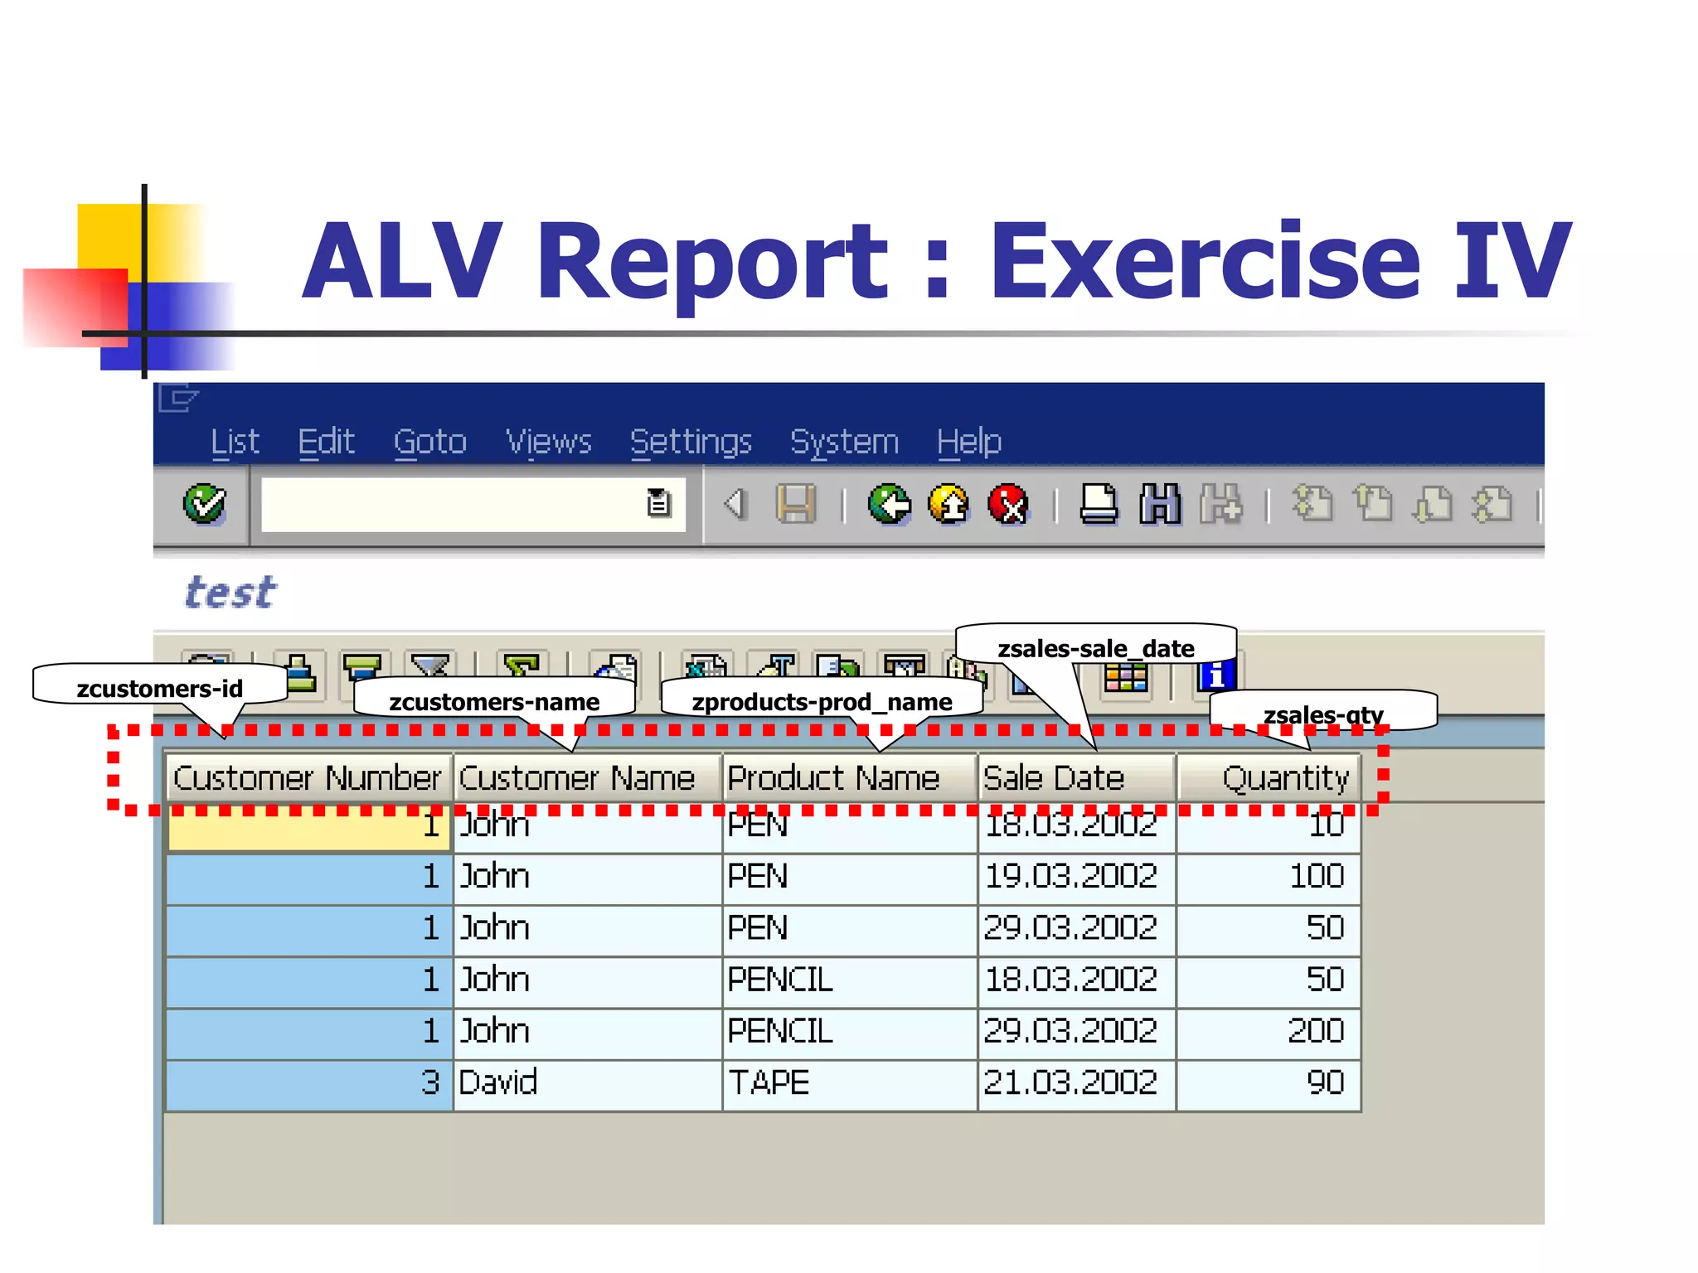Click the Find Next binoculars-plus icon
The image size is (1698, 1273).
(x=1220, y=504)
